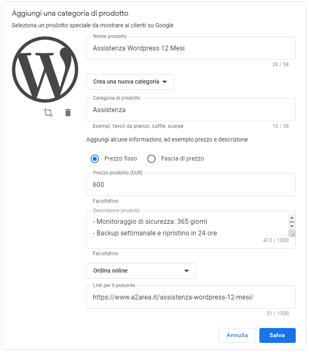
Task: Click the Nome prodotto input field
Action: coord(191,48)
